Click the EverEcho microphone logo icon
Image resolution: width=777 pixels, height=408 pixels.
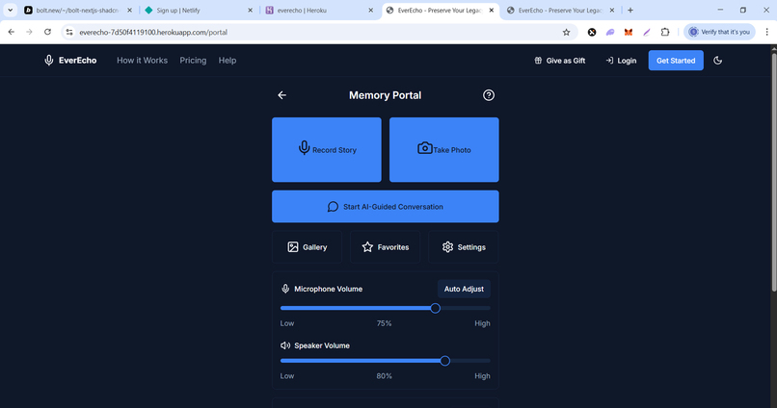48,61
